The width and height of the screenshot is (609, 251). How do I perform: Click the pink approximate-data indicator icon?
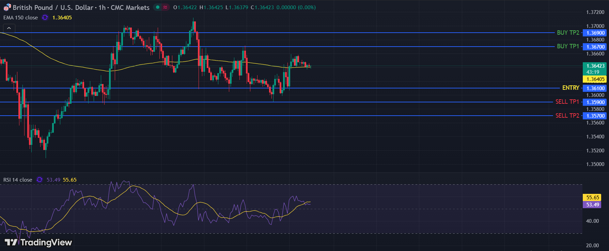(165, 7)
